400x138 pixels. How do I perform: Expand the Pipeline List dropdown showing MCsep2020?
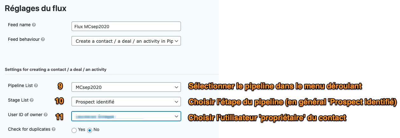[126, 87]
